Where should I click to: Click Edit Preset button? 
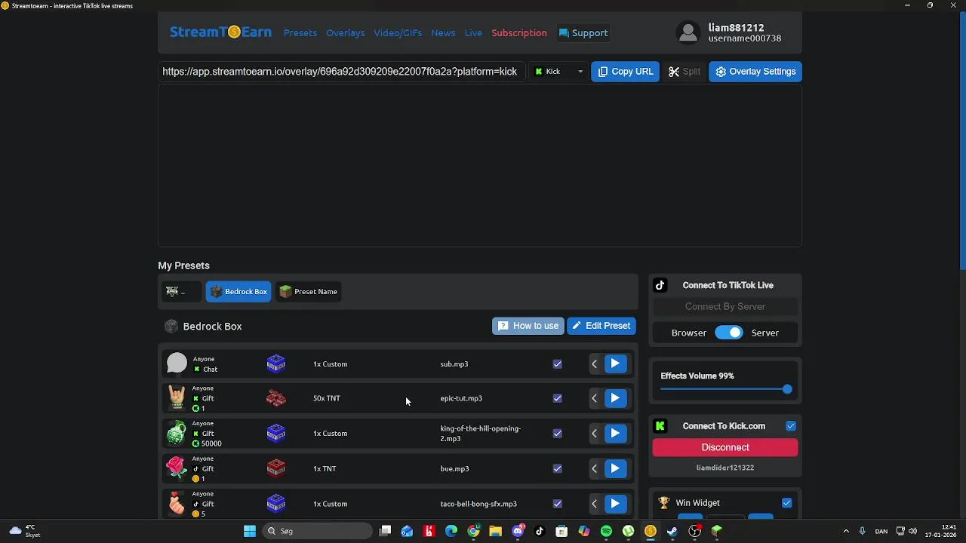[x=601, y=326]
